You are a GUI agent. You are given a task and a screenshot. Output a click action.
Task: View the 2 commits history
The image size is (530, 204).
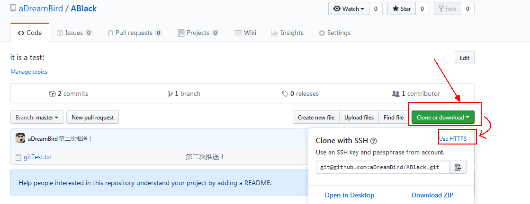(69, 93)
